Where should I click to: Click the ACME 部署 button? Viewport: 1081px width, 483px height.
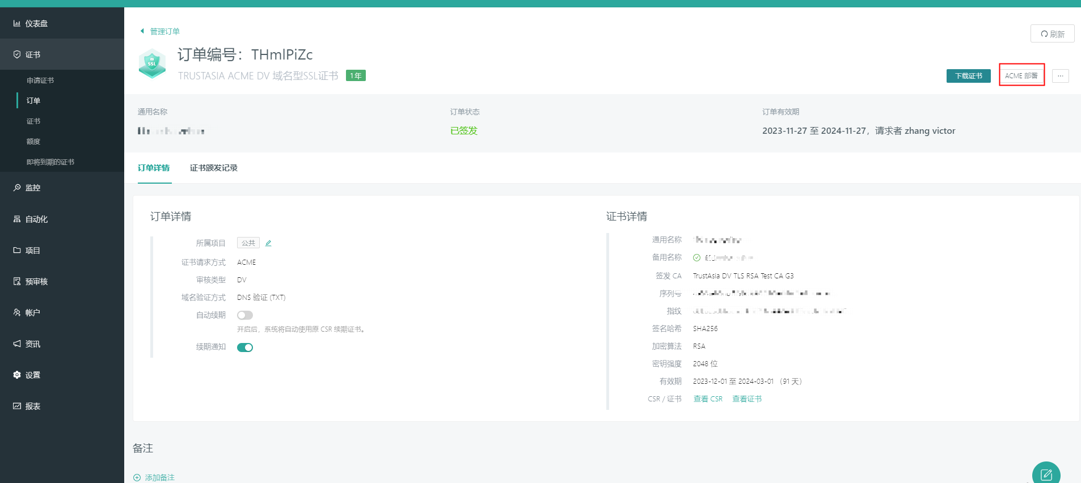(1021, 76)
